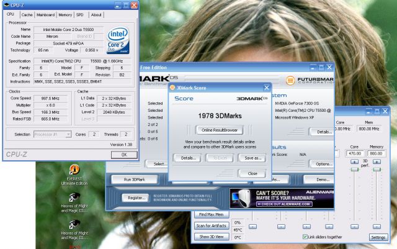This screenshot has height=249, width=397.
Task: Close the 3DMark Score dialog with the X
Action: pos(267,88)
